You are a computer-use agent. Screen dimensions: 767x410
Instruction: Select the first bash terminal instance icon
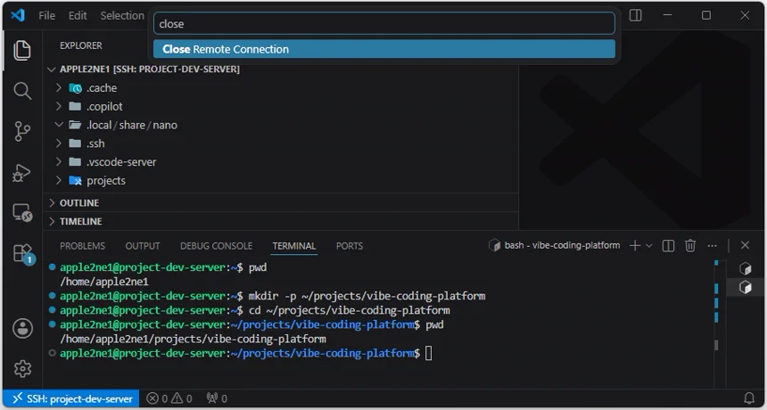[x=745, y=268]
